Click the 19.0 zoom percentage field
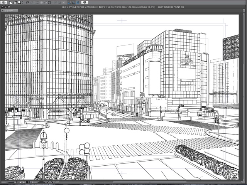The image size is (247, 185). coord(16,182)
